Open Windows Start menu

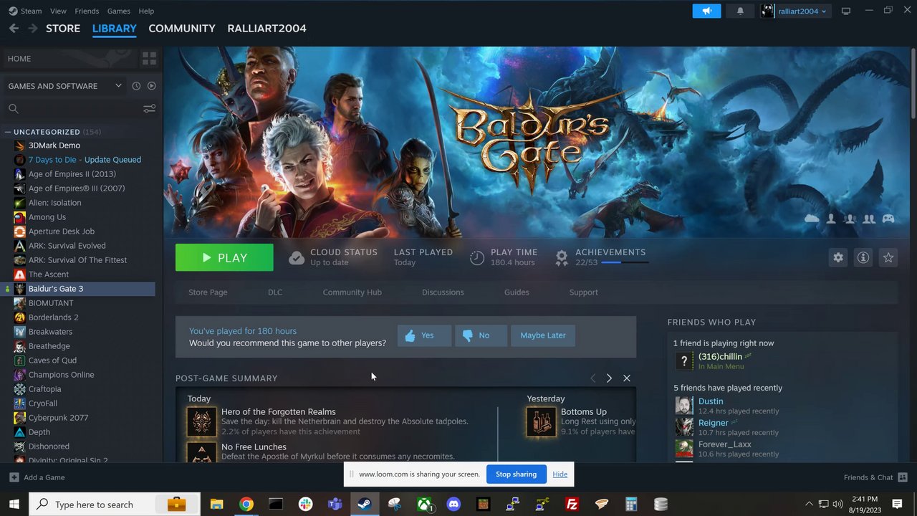(14, 505)
